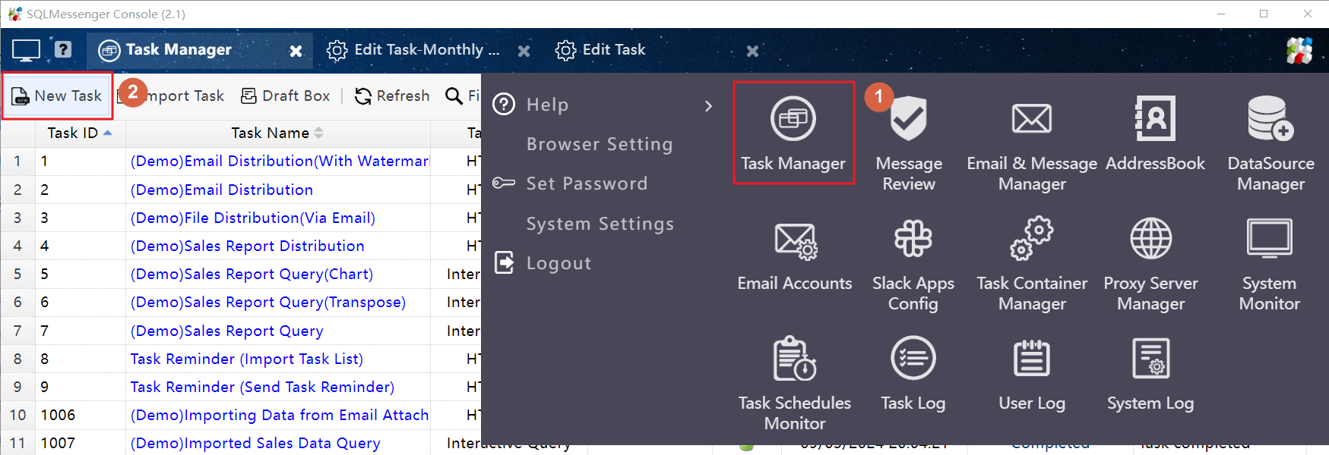Click the magnifier search icon in toolbar
1329x455 pixels.
pyautogui.click(x=454, y=96)
